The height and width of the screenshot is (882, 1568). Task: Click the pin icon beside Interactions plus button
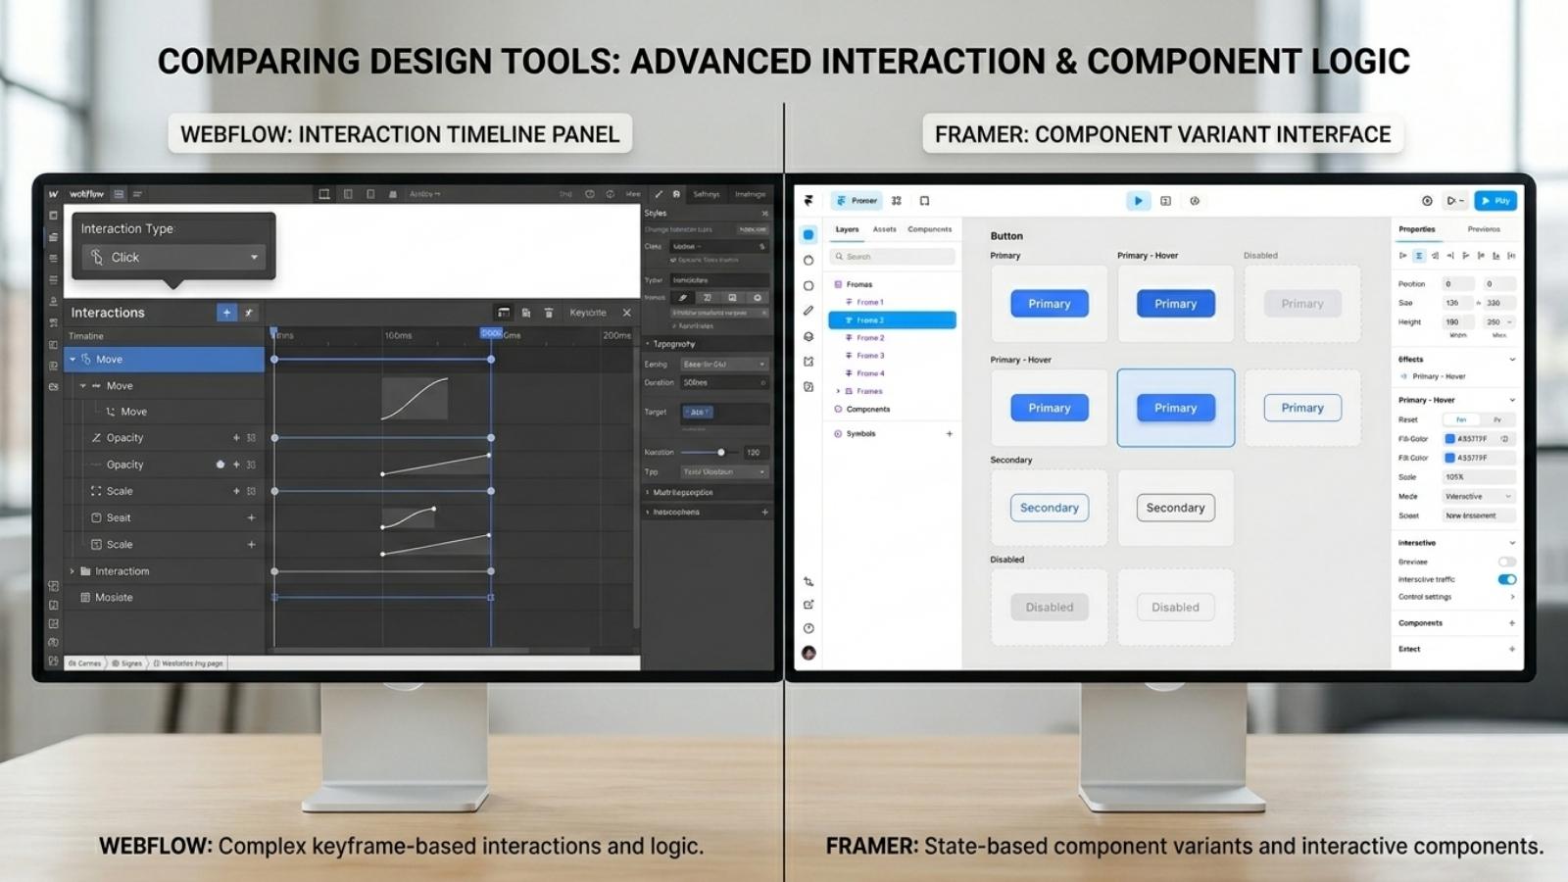click(x=249, y=313)
